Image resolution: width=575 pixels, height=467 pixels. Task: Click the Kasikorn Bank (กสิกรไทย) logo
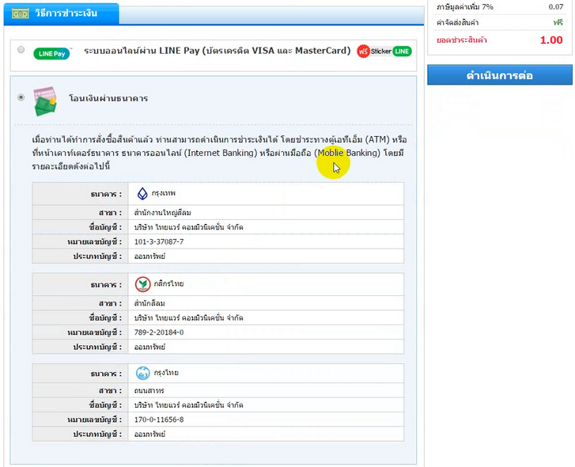142,284
